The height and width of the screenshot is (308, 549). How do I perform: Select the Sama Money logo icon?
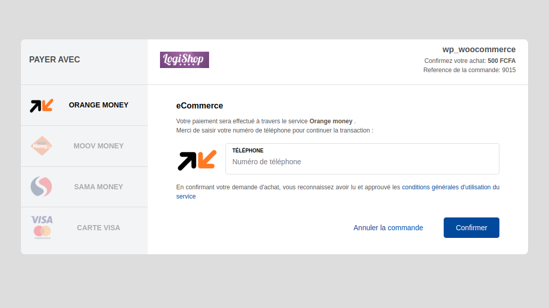pyautogui.click(x=41, y=186)
